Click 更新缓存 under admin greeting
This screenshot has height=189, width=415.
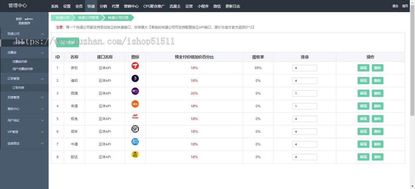[24, 23]
